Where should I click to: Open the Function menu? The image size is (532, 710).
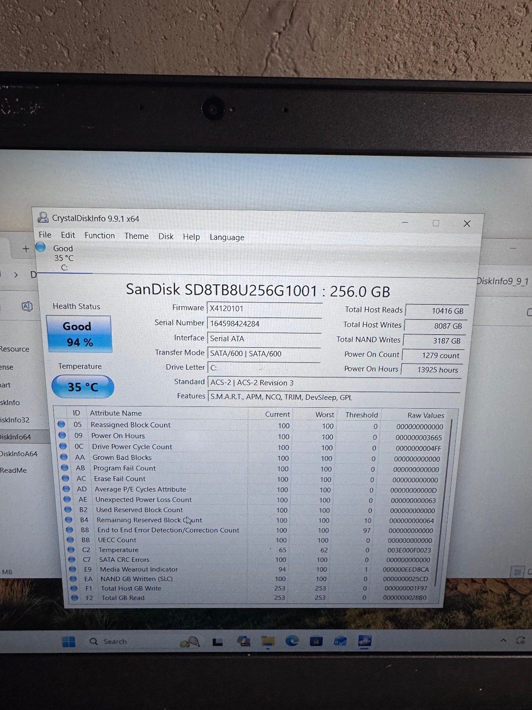(100, 236)
